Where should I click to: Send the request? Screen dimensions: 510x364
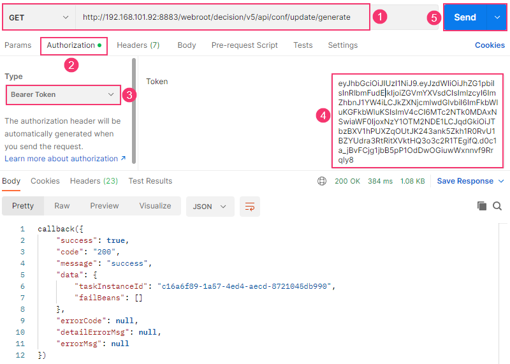(465, 18)
